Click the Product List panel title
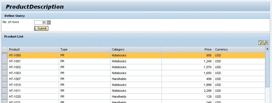 point(14,36)
